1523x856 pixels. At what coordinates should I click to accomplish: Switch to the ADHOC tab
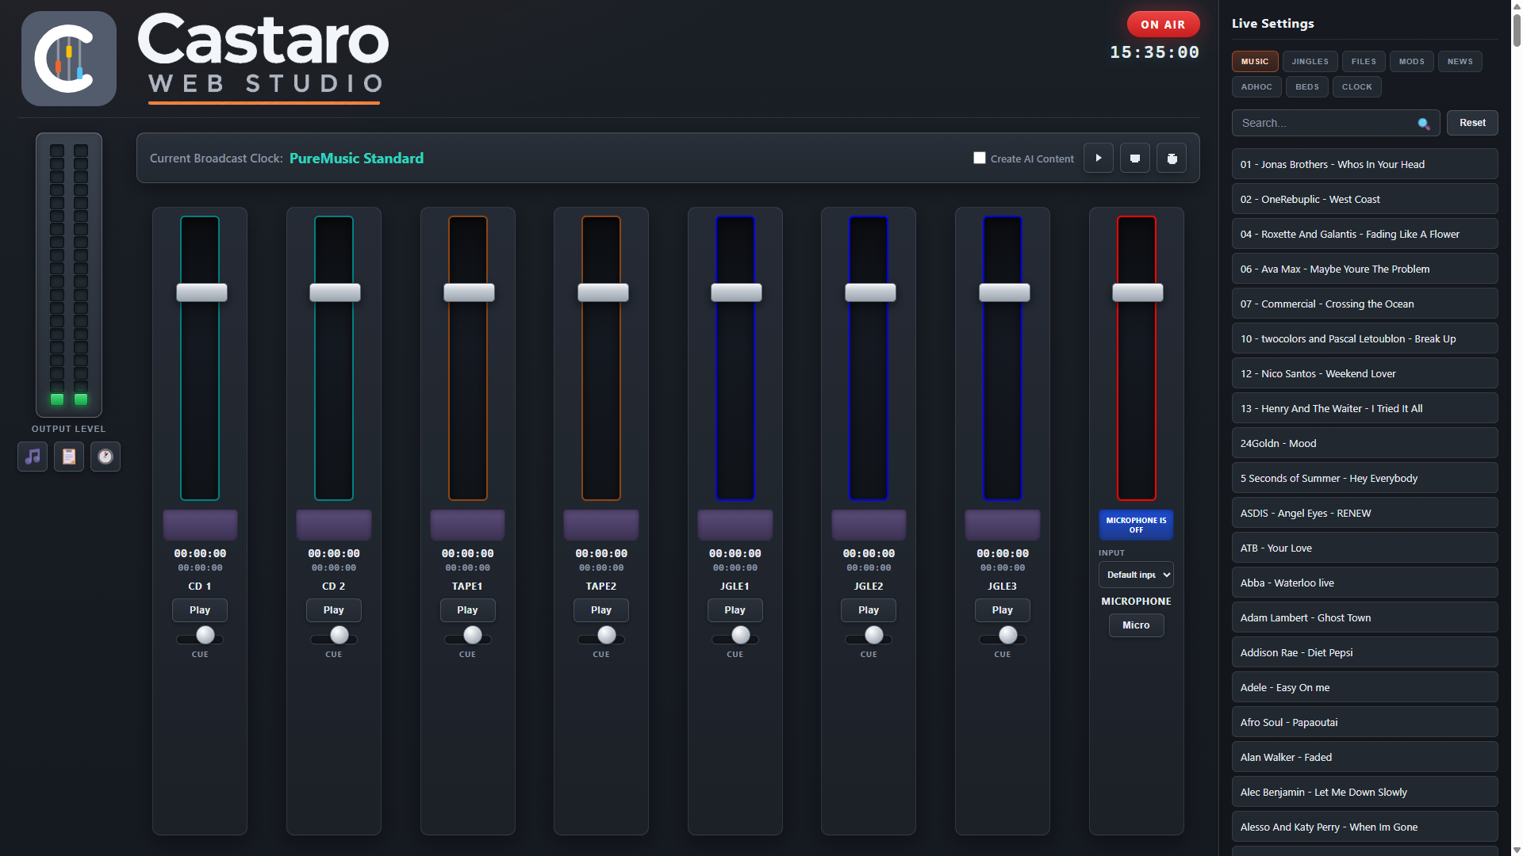point(1256,86)
